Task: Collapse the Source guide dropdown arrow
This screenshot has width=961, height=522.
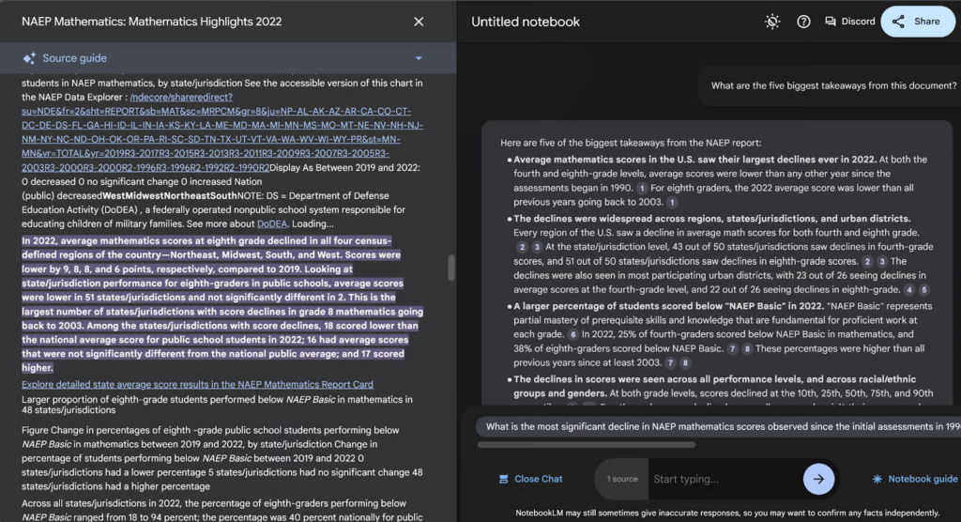Action: tap(419, 58)
